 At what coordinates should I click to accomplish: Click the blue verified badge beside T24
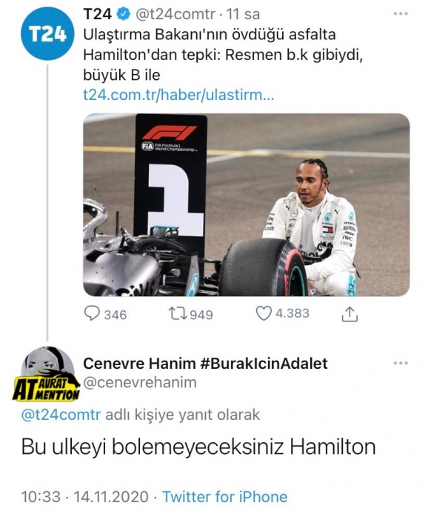124,14
